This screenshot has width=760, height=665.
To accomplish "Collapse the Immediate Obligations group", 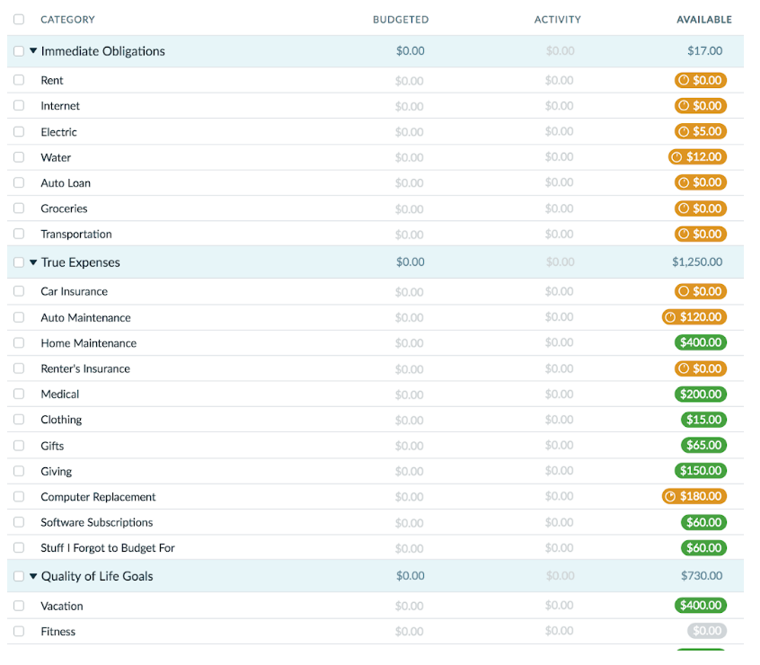I will pos(33,51).
